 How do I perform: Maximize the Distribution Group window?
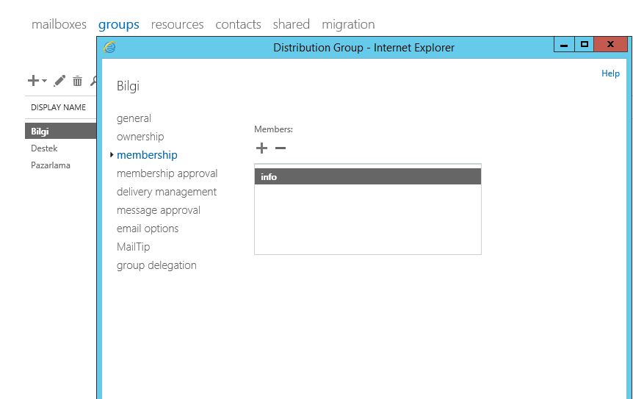click(x=585, y=46)
